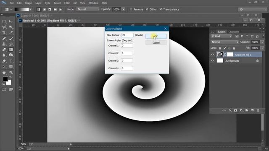Select the Blur tool

click(x=4, y=55)
